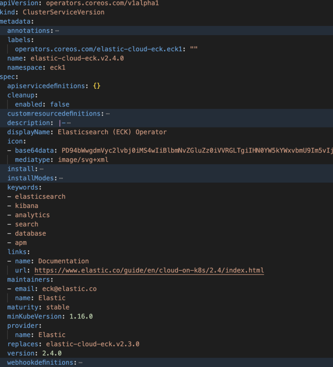Click the maturity stable value
This screenshot has width=333, height=367.
pyautogui.click(x=58, y=307)
